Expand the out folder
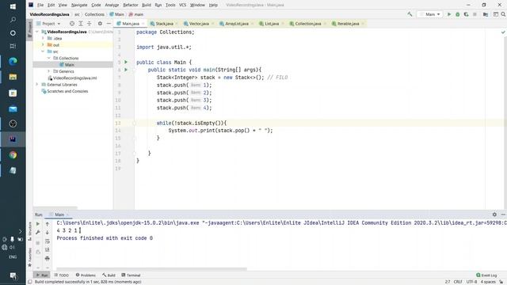Viewport: 507px width, 285px height. tap(43, 45)
